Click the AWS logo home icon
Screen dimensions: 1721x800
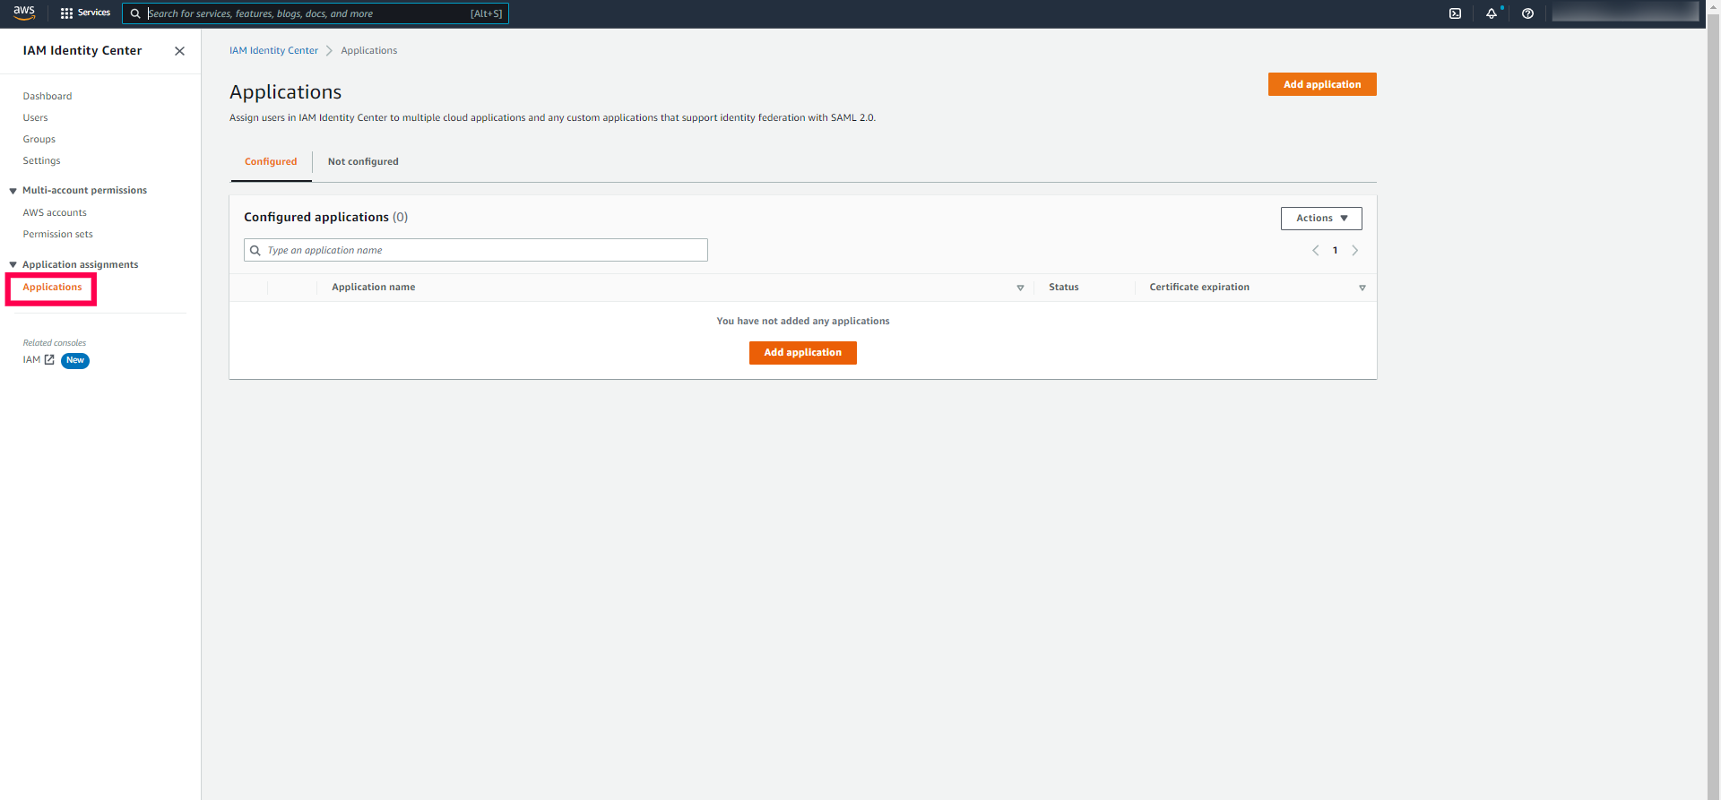(24, 13)
